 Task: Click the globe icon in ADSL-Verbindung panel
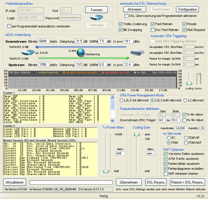pos(81,52)
